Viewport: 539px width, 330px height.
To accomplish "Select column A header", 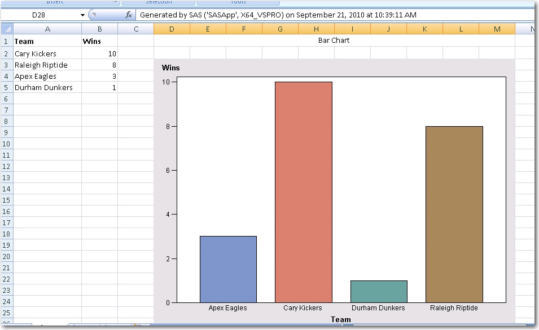I will [x=47, y=29].
